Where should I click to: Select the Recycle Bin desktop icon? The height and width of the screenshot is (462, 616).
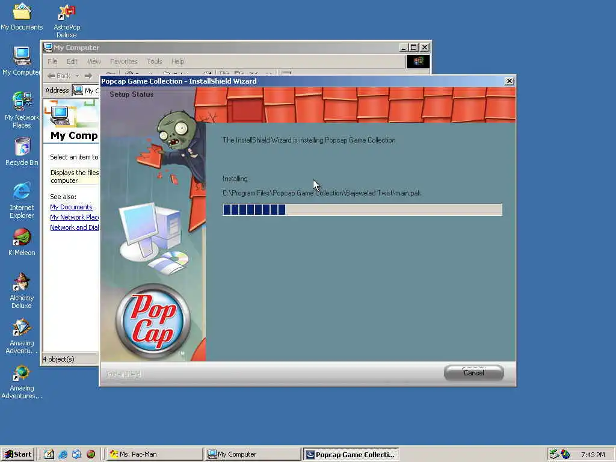click(x=22, y=152)
